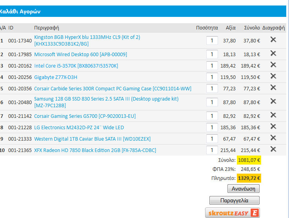Remove Corsair Gaming Series GS700 via X

pyautogui.click(x=273, y=115)
